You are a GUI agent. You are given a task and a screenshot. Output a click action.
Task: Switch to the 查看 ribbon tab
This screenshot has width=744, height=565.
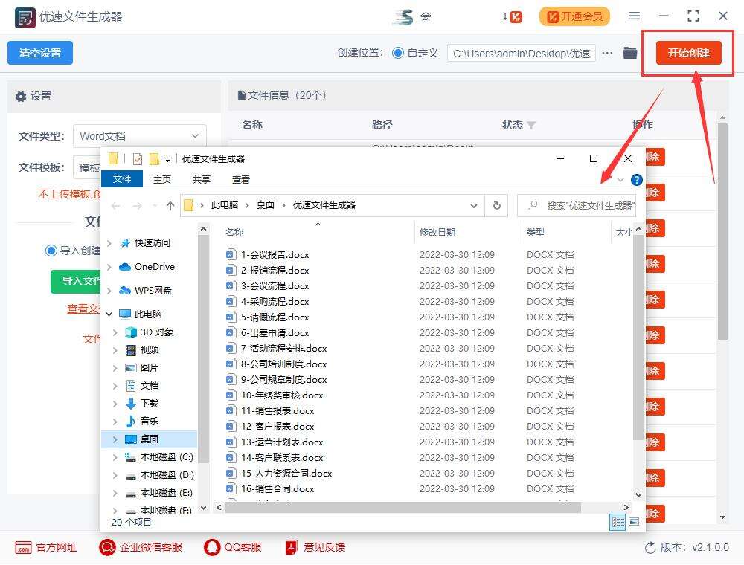tap(240, 180)
